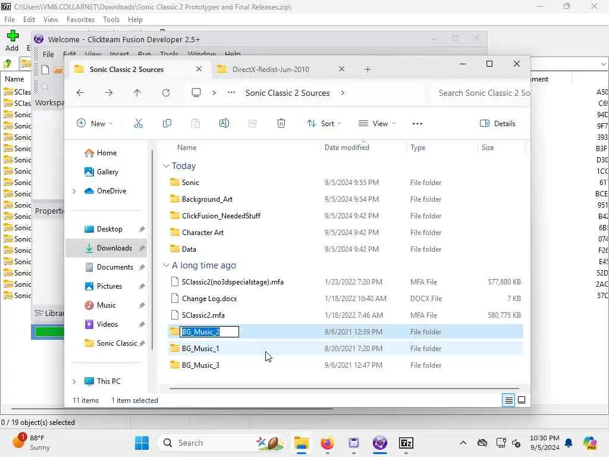The image size is (609, 457).
Task: Collapse the A long time ago group
Action: (166, 265)
